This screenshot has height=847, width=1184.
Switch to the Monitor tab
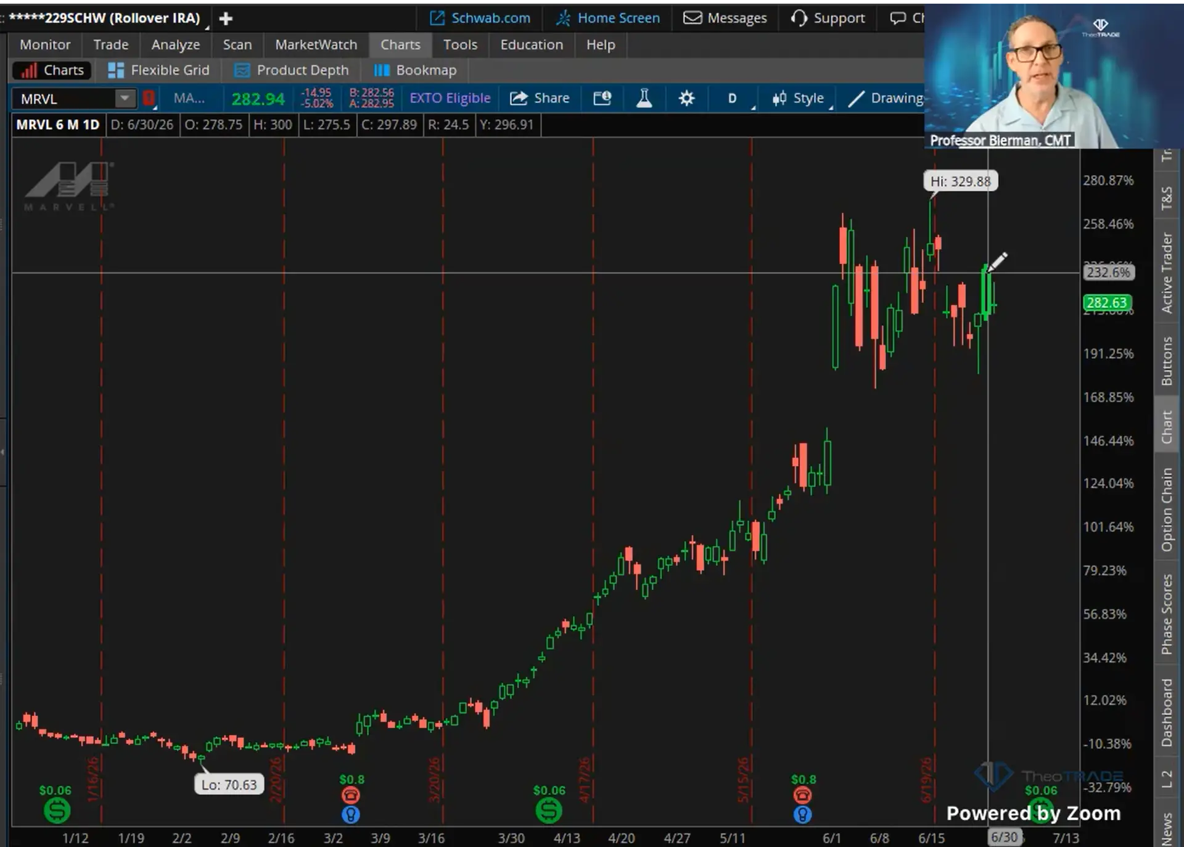click(45, 45)
